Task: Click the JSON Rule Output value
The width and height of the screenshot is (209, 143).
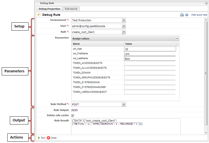Action: coord(74,110)
